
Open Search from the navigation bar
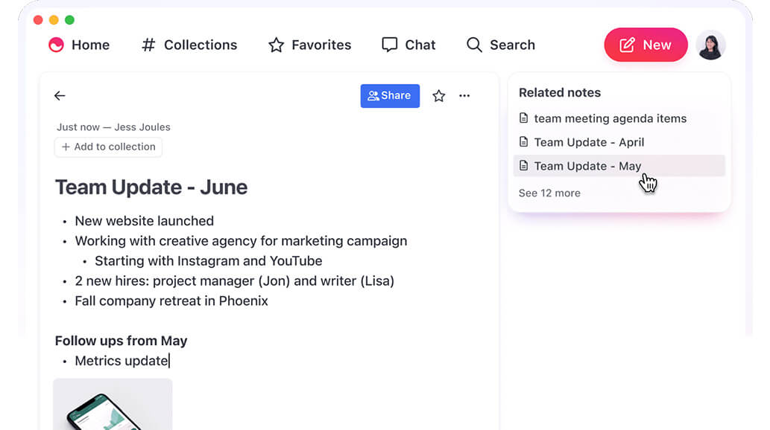500,45
